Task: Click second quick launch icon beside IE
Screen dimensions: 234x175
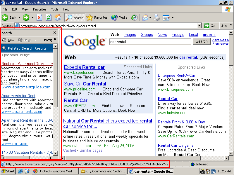Action: pos(27,171)
